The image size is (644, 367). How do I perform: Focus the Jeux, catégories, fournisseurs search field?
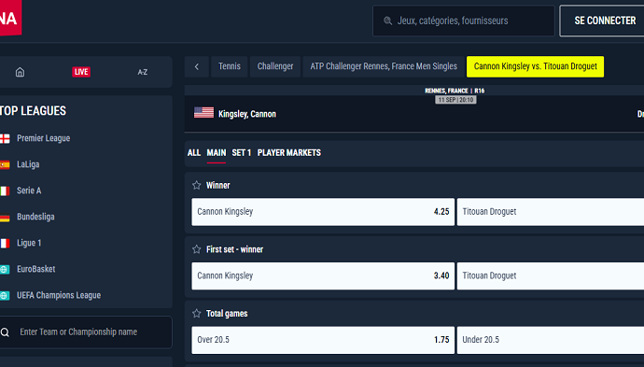pyautogui.click(x=464, y=21)
